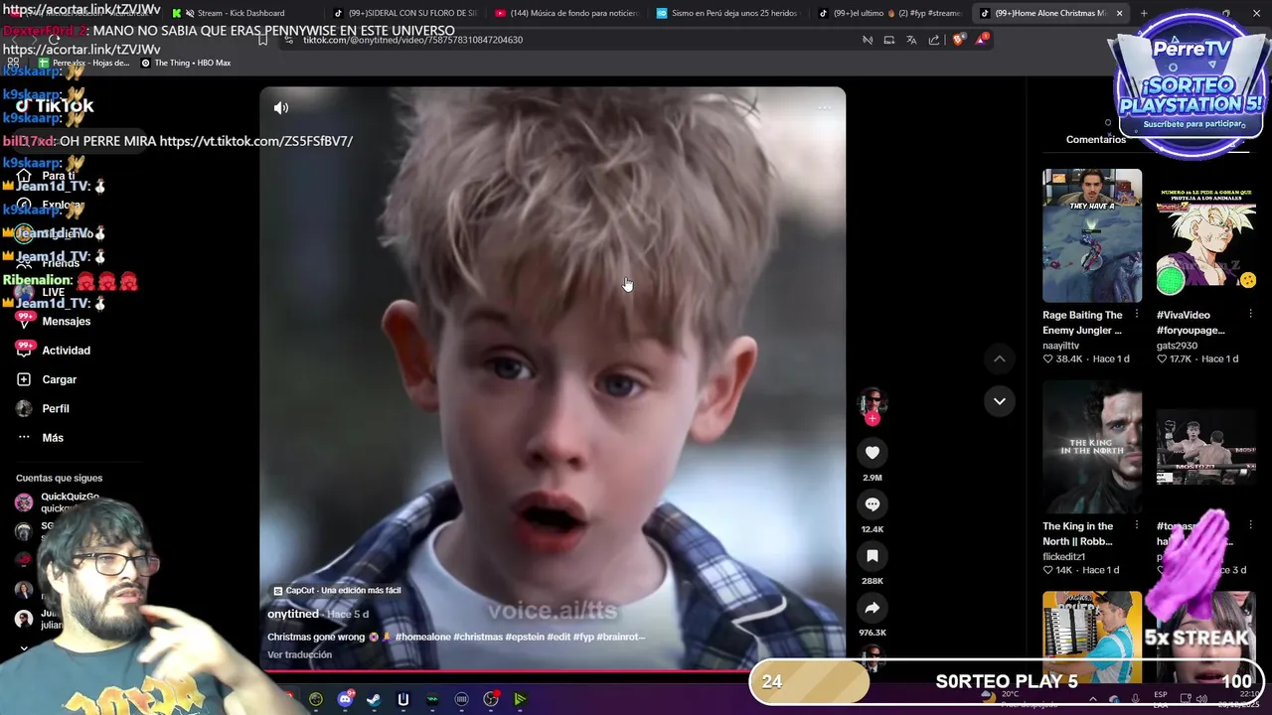
Task: Open 'gats2930' uploader name
Action: tap(1177, 346)
